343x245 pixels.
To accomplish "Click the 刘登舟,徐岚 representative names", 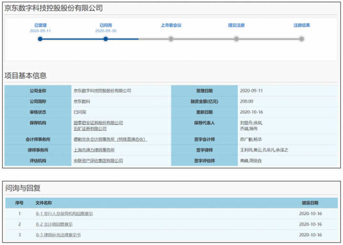I will (251, 123).
